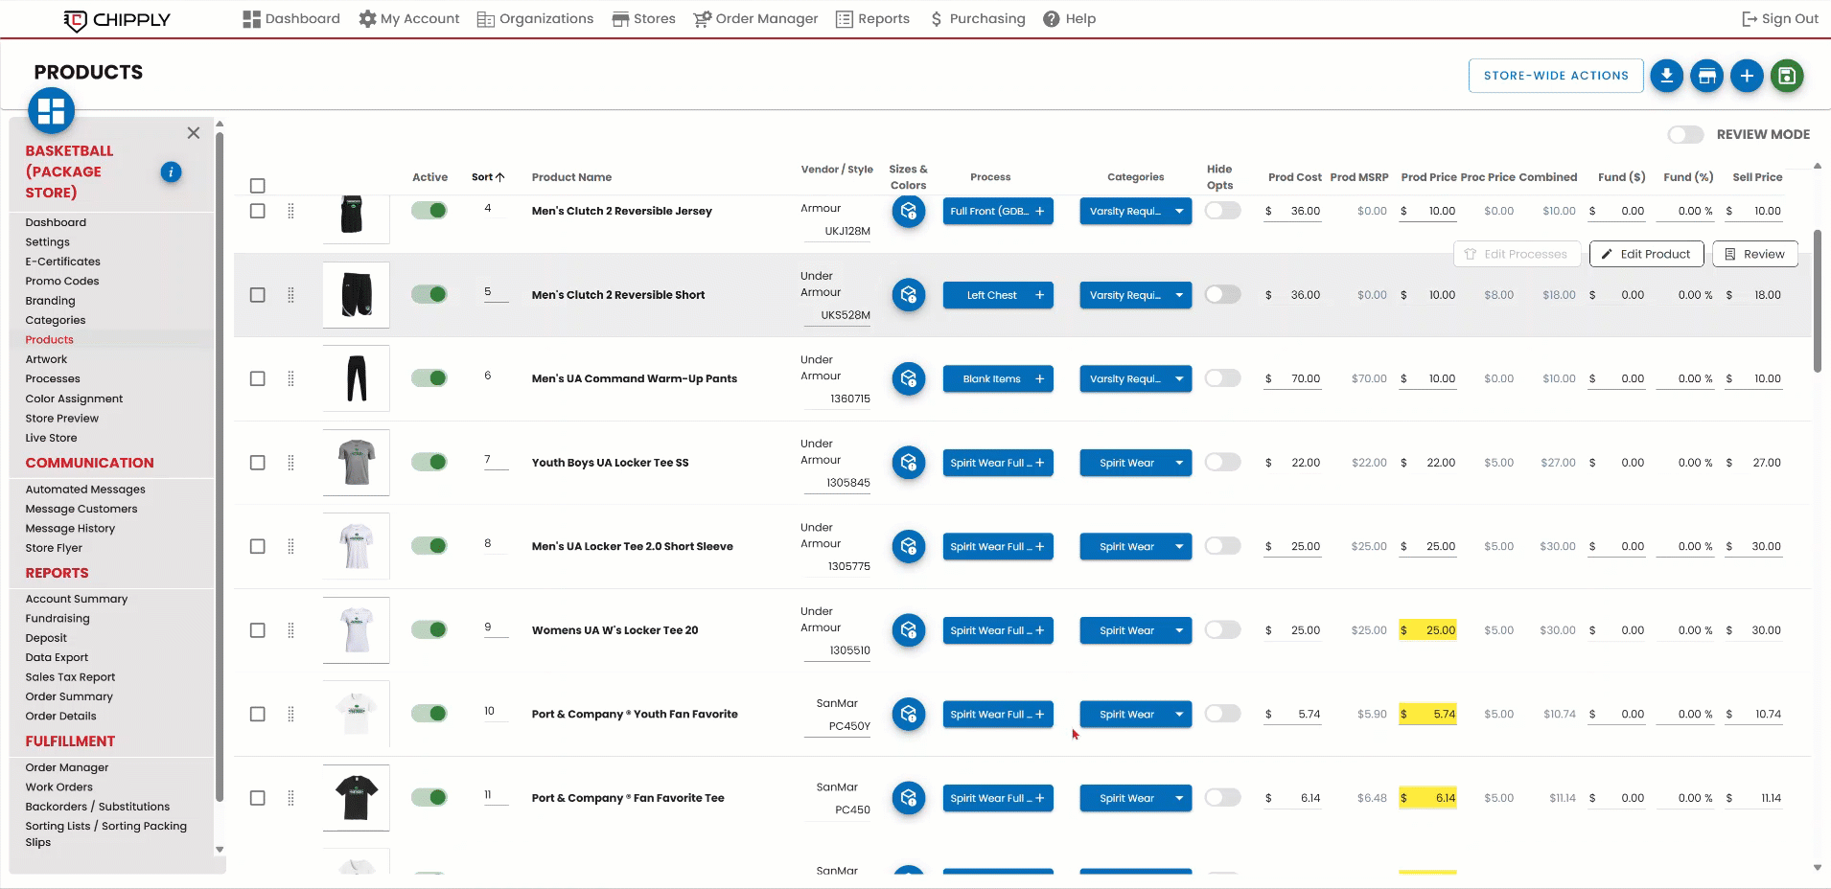This screenshot has height=889, width=1831.
Task: Check the box for Men's Clutch 2 Reversible Short
Action: pyautogui.click(x=258, y=295)
